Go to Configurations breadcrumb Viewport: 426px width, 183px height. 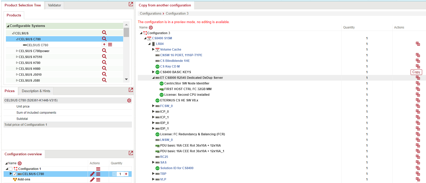(x=151, y=13)
